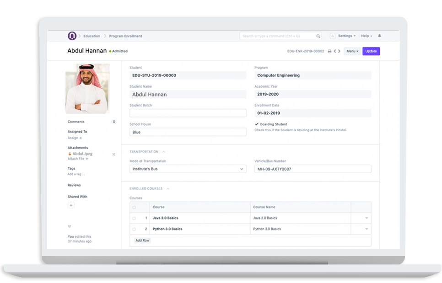Click the heart icon to like this document
This screenshot has height=283, width=442.
point(69,227)
